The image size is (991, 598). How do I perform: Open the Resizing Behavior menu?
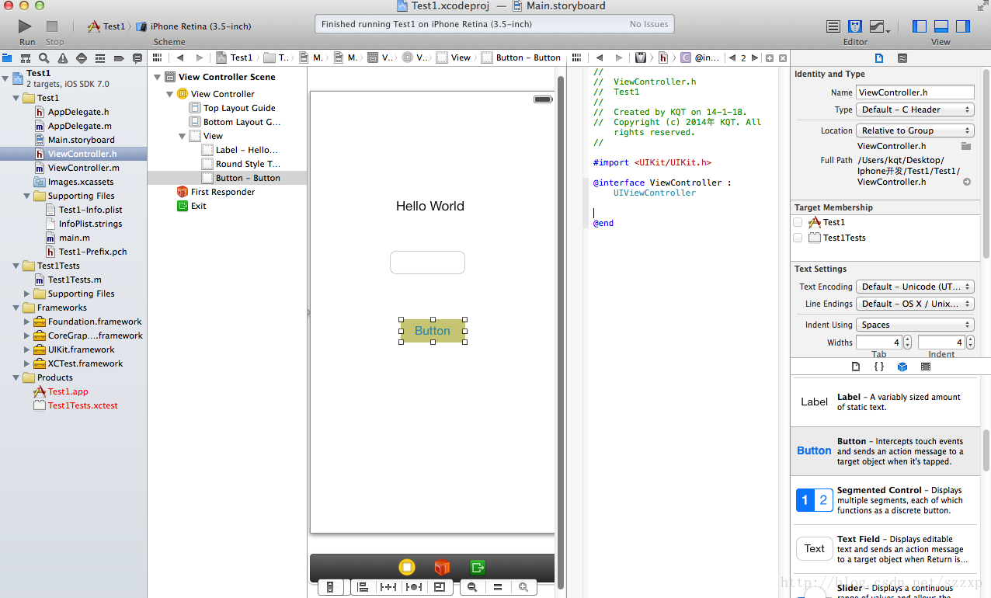440,587
